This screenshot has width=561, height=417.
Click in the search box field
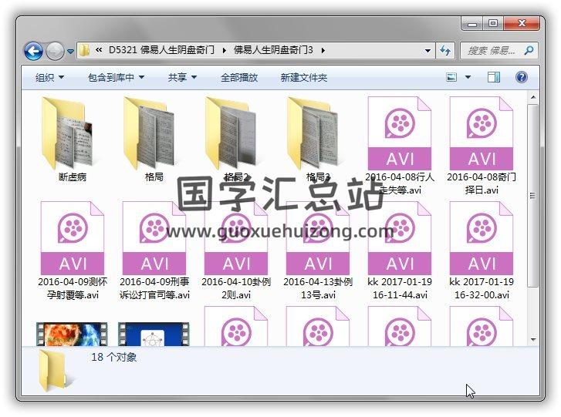[x=492, y=51]
